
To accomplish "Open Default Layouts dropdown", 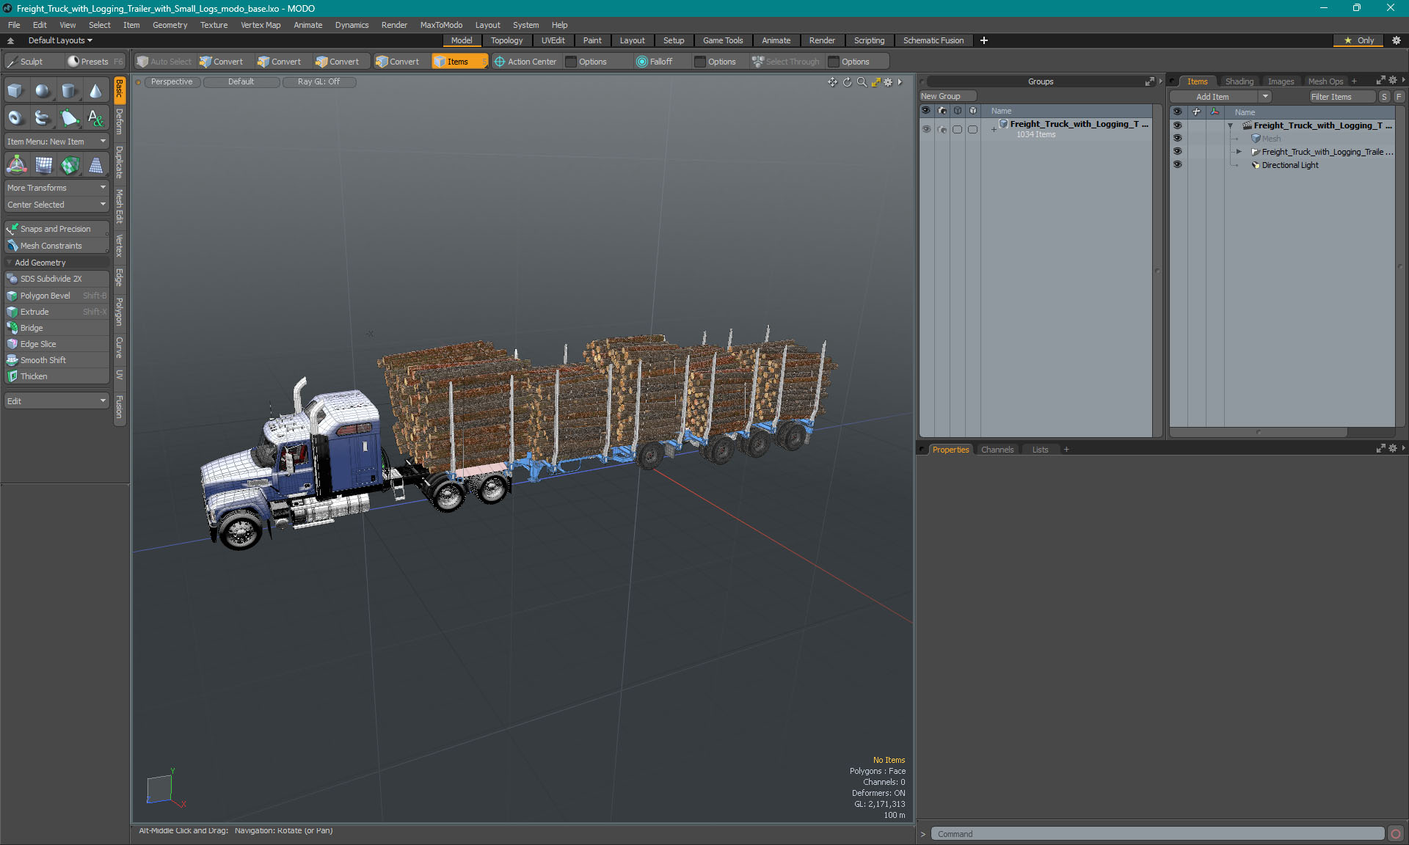I will (60, 40).
